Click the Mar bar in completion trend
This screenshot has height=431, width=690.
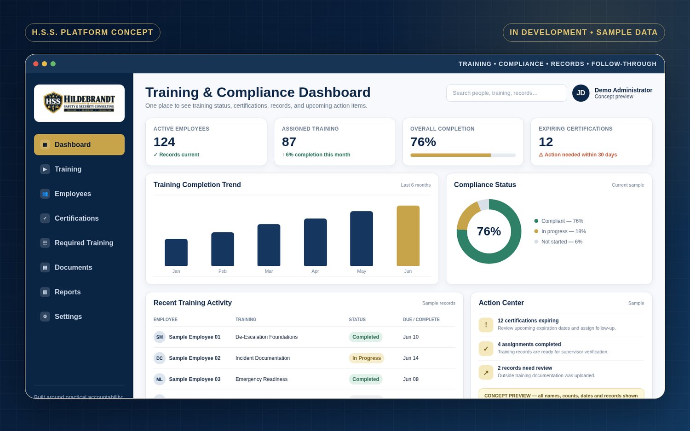pos(269,245)
